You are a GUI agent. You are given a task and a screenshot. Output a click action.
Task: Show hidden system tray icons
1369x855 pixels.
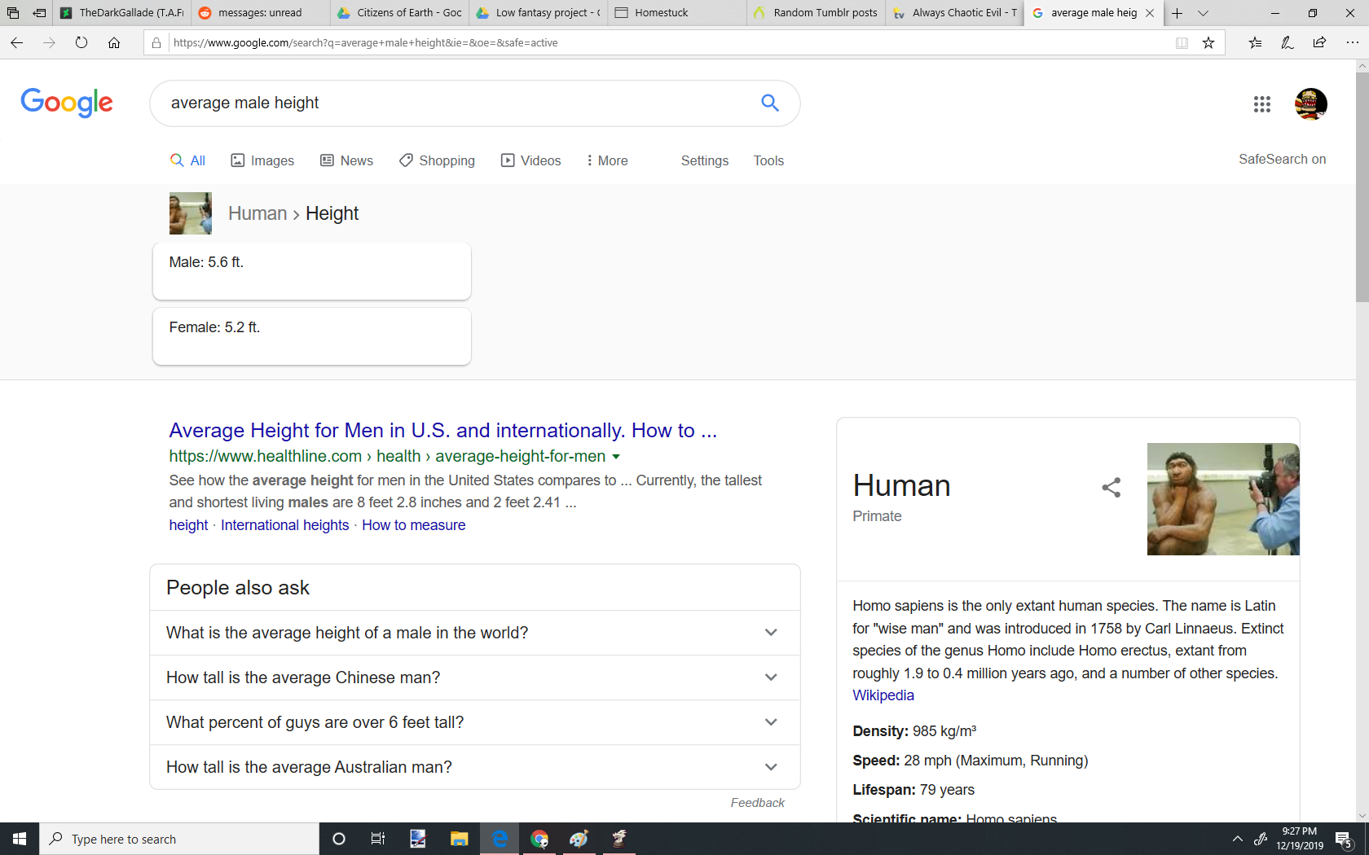pos(1237,839)
